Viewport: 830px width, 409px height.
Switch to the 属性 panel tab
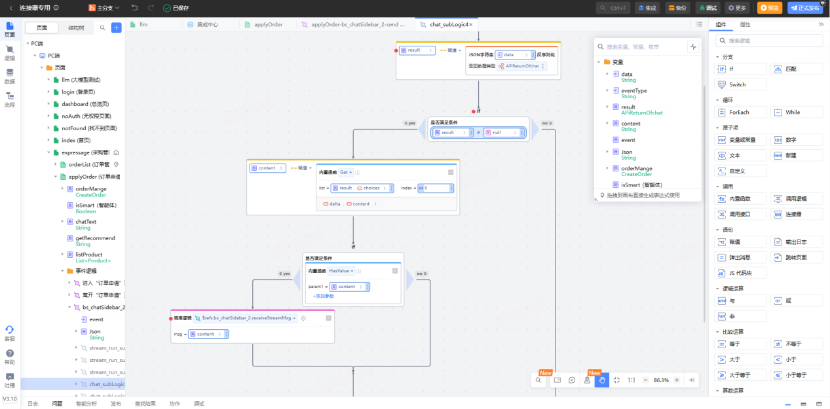[x=745, y=24]
